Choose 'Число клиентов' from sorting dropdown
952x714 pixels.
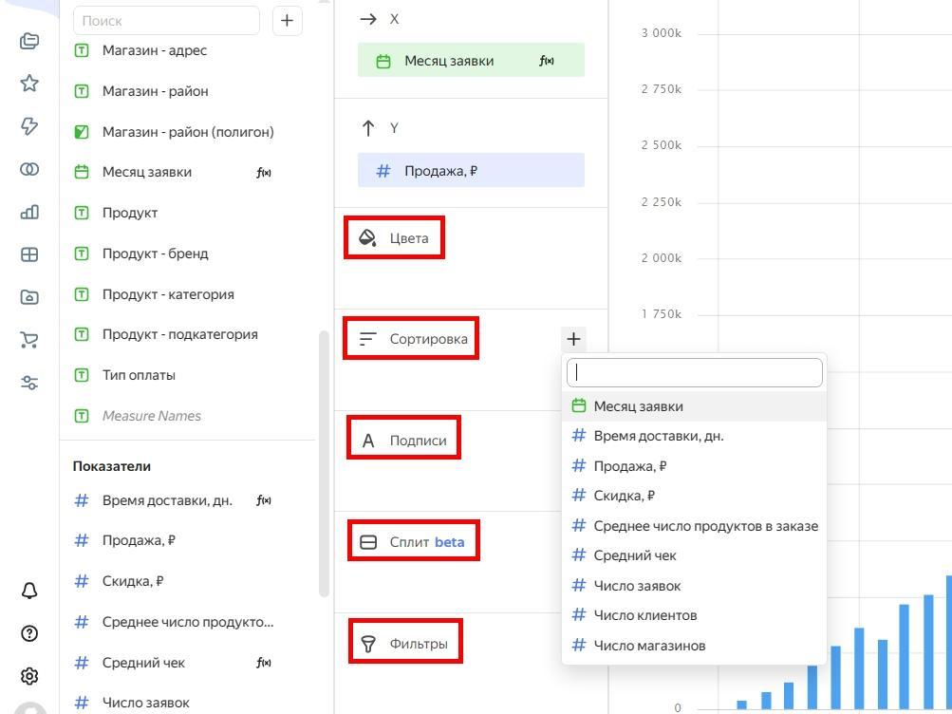pos(695,615)
